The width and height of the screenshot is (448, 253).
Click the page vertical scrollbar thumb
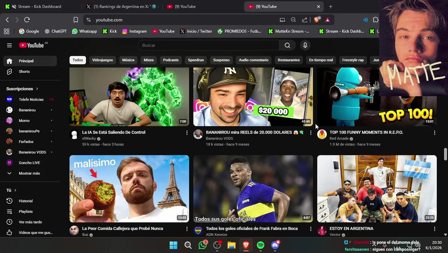pyautogui.click(x=446, y=154)
